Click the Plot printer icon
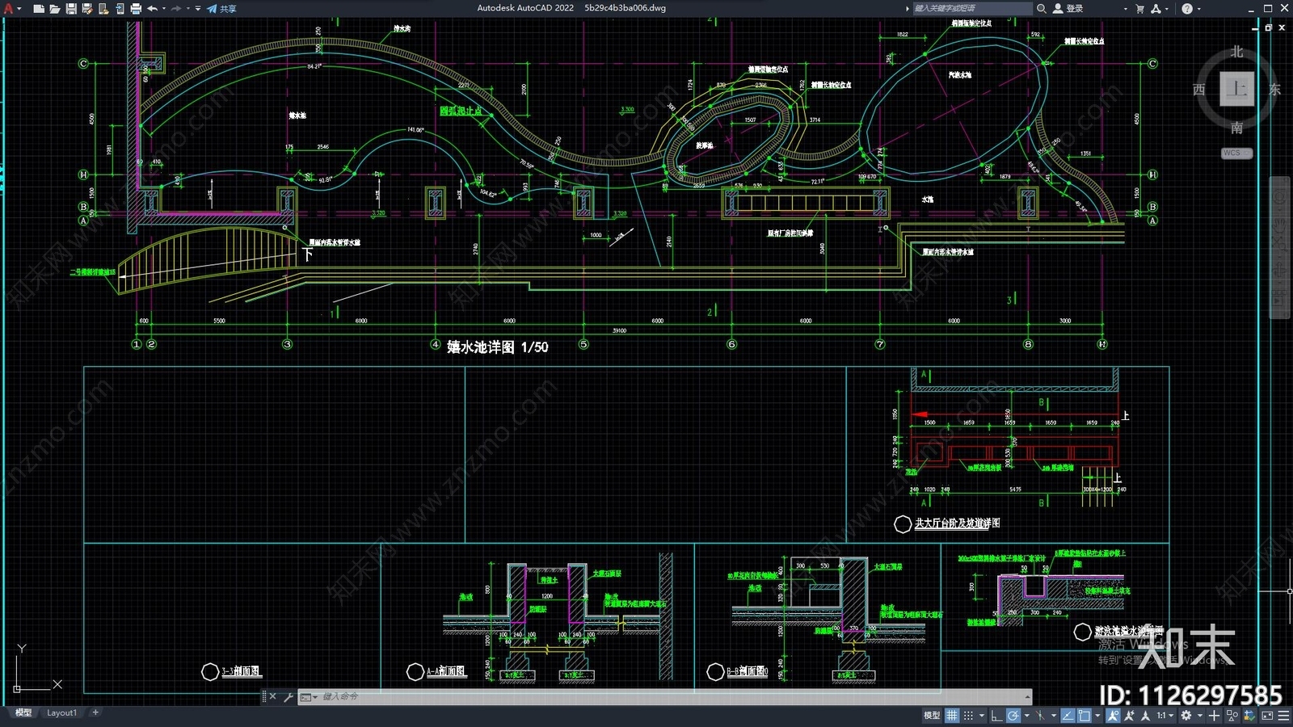The width and height of the screenshot is (1293, 727). pos(135,8)
